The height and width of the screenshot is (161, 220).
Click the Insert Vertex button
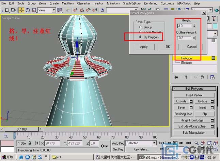194,95
